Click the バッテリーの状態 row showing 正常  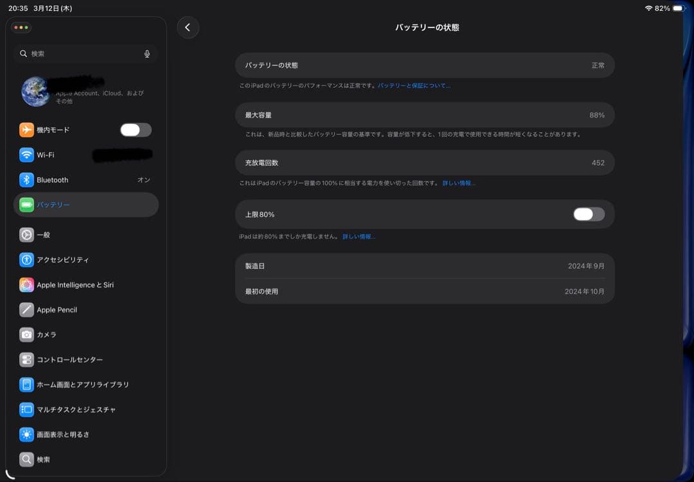pos(425,65)
